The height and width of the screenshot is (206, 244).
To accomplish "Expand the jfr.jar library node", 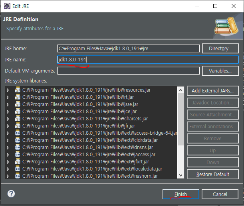I will [x=8, y=126].
